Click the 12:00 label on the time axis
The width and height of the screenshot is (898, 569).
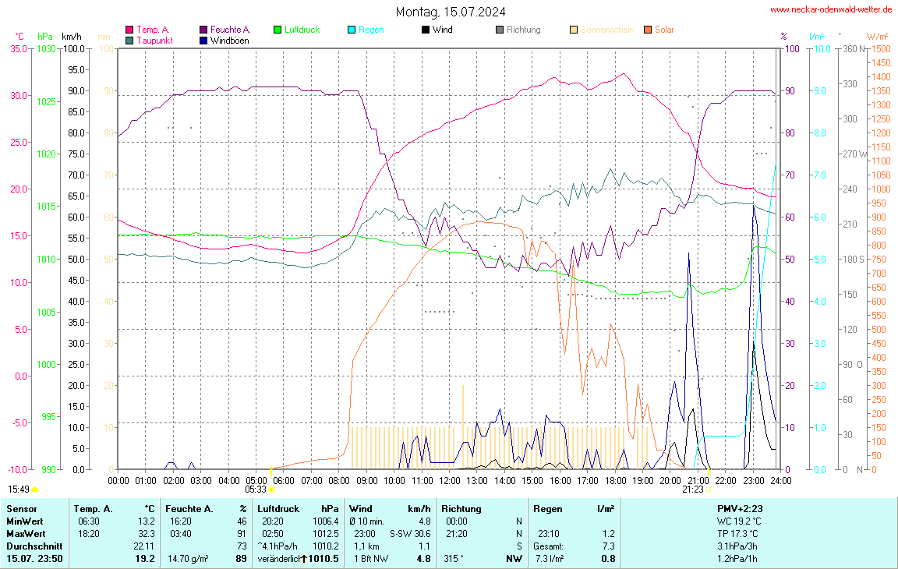pyautogui.click(x=449, y=481)
